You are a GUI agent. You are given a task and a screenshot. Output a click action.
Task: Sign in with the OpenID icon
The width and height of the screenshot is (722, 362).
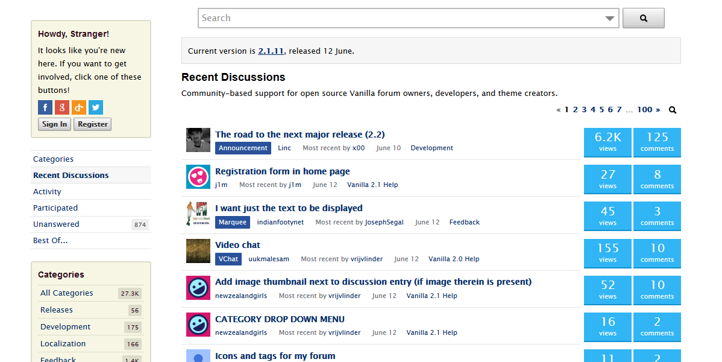point(79,107)
